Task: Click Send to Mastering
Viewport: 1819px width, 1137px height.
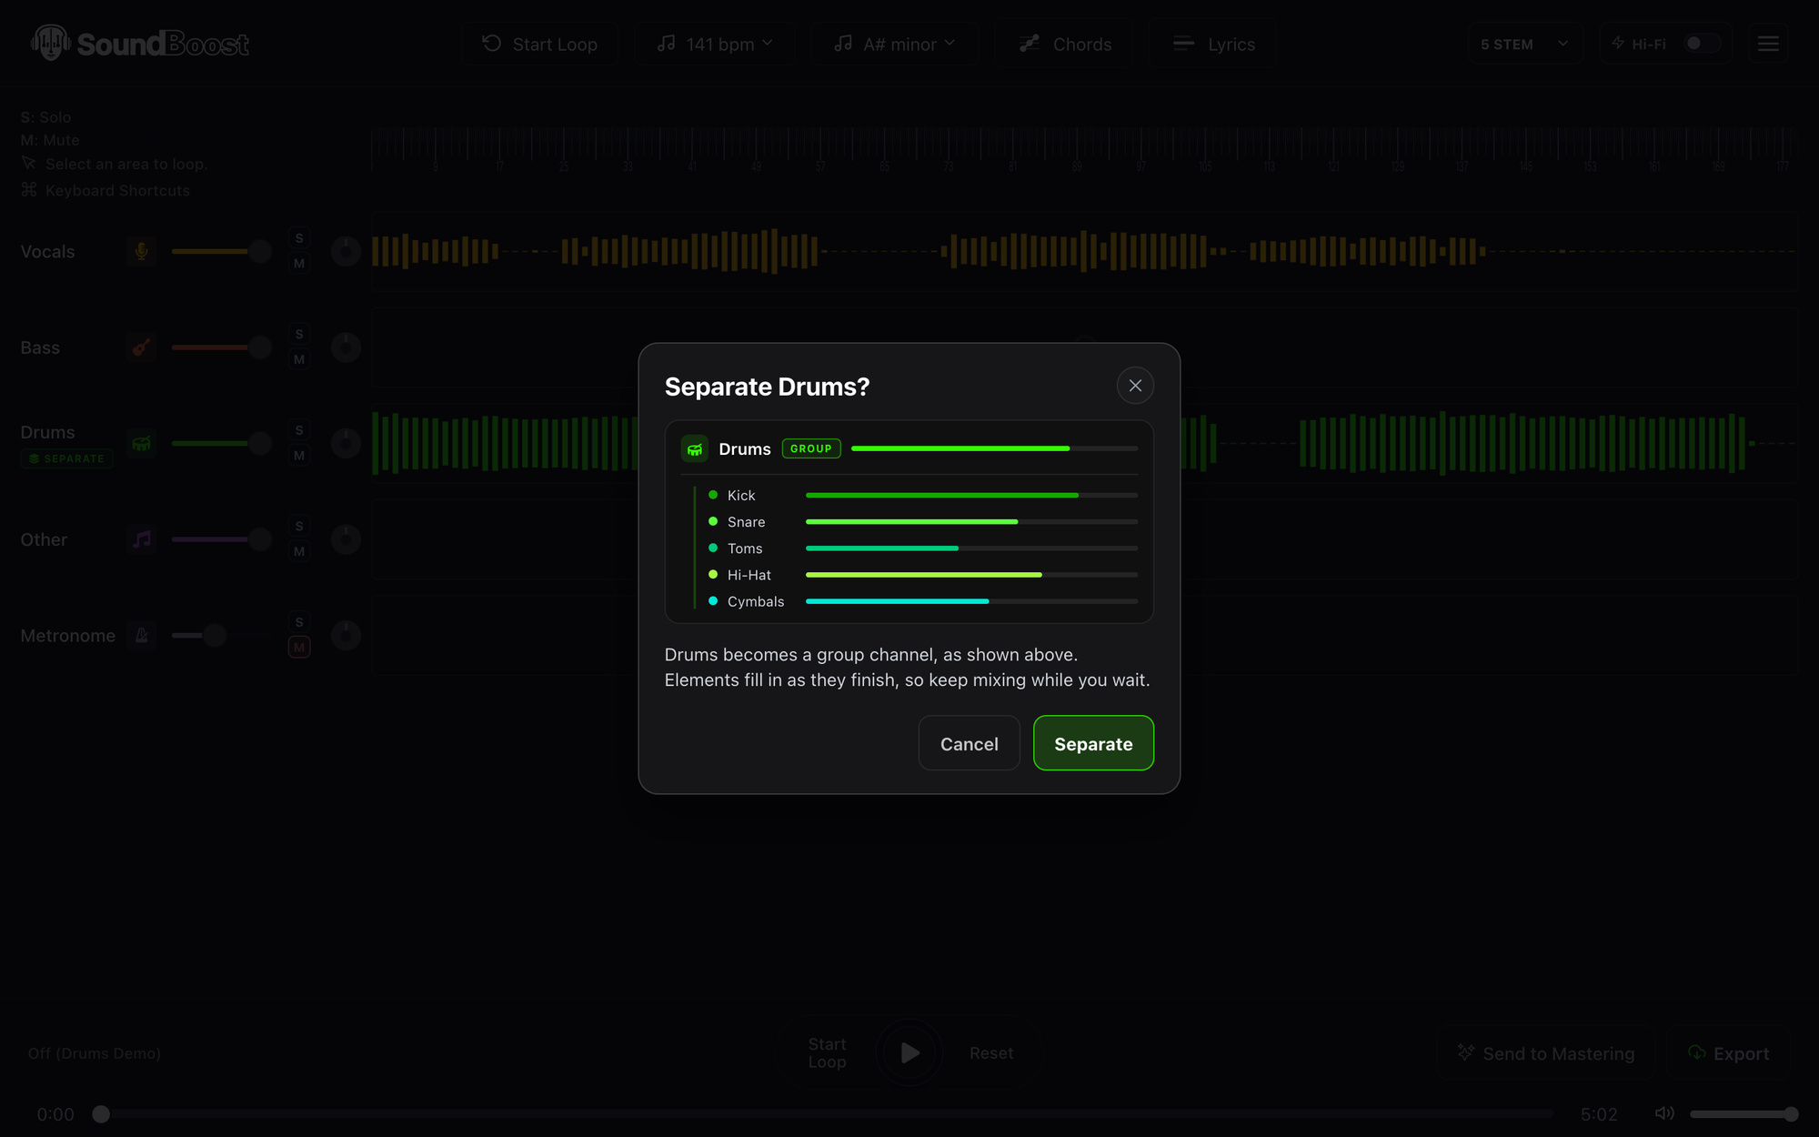Action: (x=1545, y=1053)
